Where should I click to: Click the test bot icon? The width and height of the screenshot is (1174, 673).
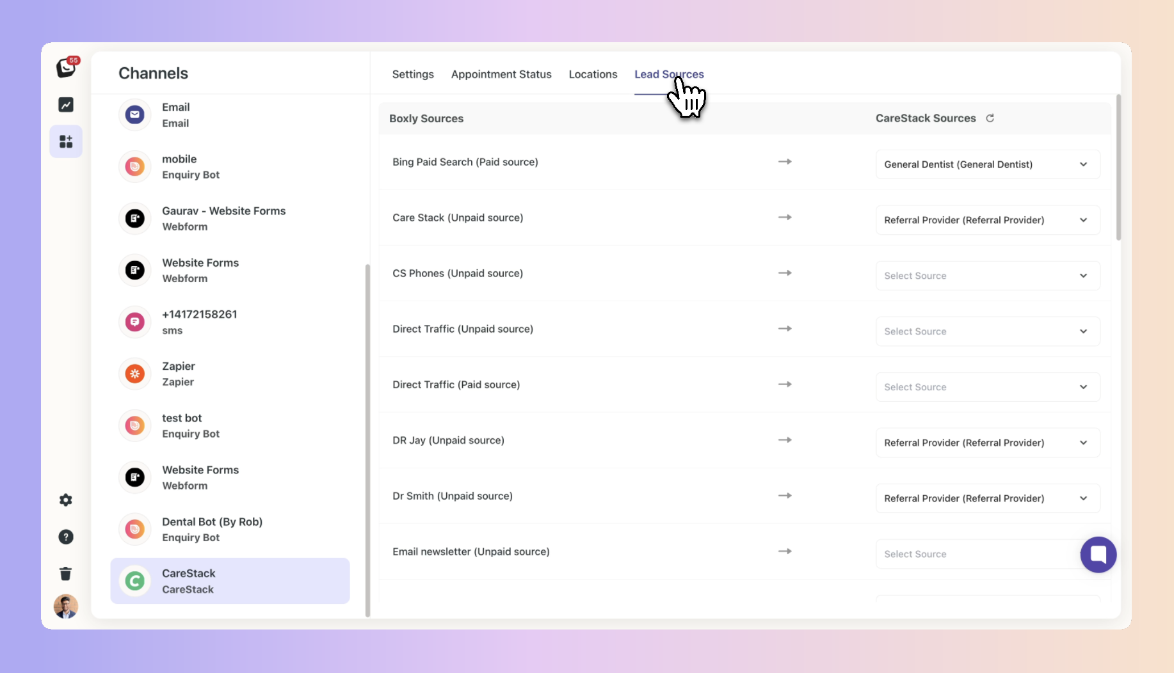(x=134, y=426)
